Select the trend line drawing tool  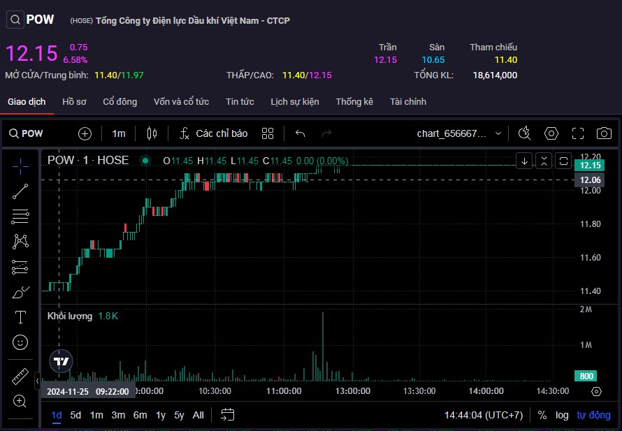click(x=21, y=191)
